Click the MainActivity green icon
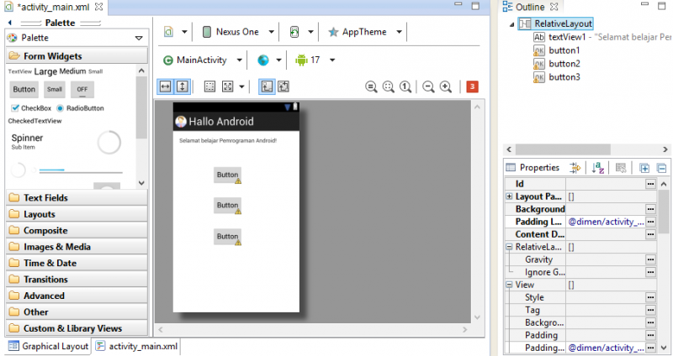Viewport: 673px width, 356px height. click(x=168, y=60)
